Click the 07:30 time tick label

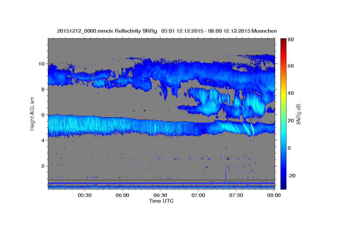236,195
